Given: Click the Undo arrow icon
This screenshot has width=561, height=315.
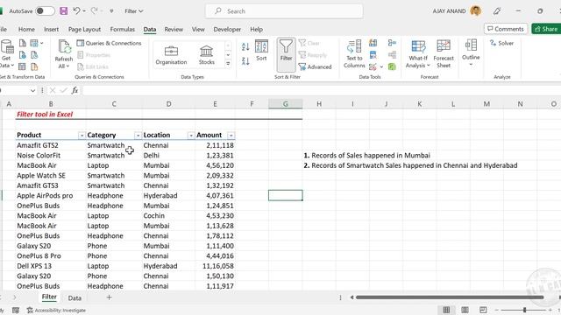Looking at the screenshot, I should pyautogui.click(x=76, y=11).
